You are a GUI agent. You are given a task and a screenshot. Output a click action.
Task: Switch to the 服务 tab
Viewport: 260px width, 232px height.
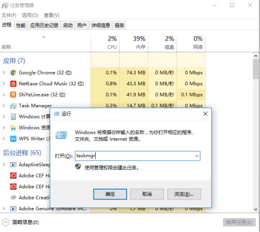(119, 25)
